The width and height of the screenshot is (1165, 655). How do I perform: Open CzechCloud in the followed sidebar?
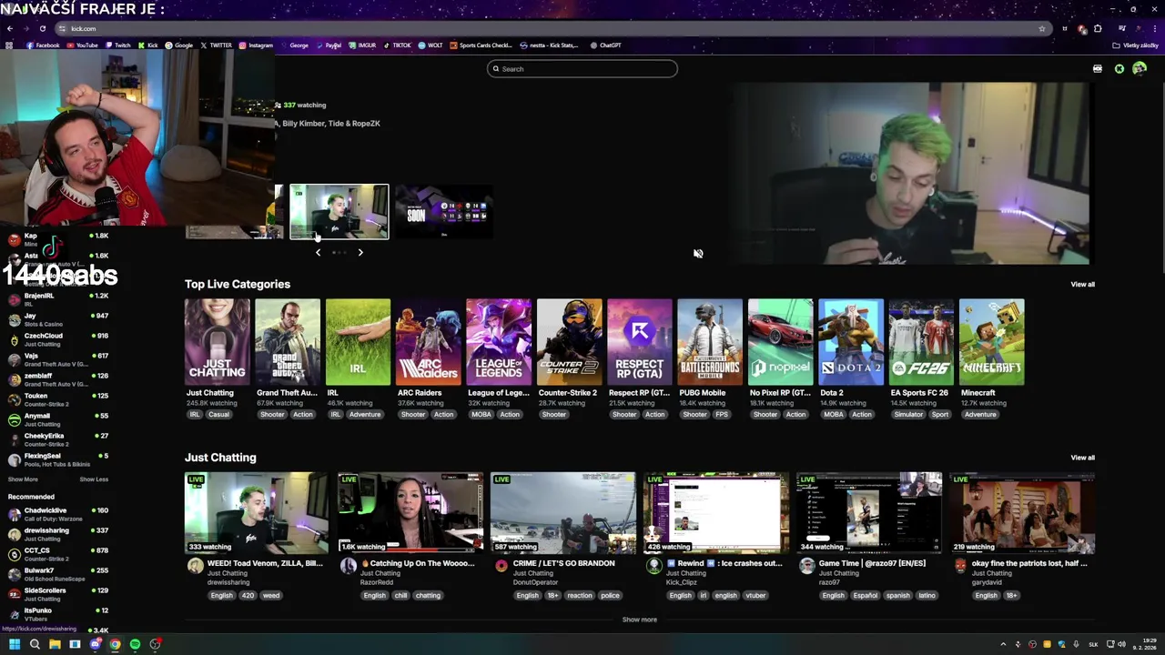point(58,339)
